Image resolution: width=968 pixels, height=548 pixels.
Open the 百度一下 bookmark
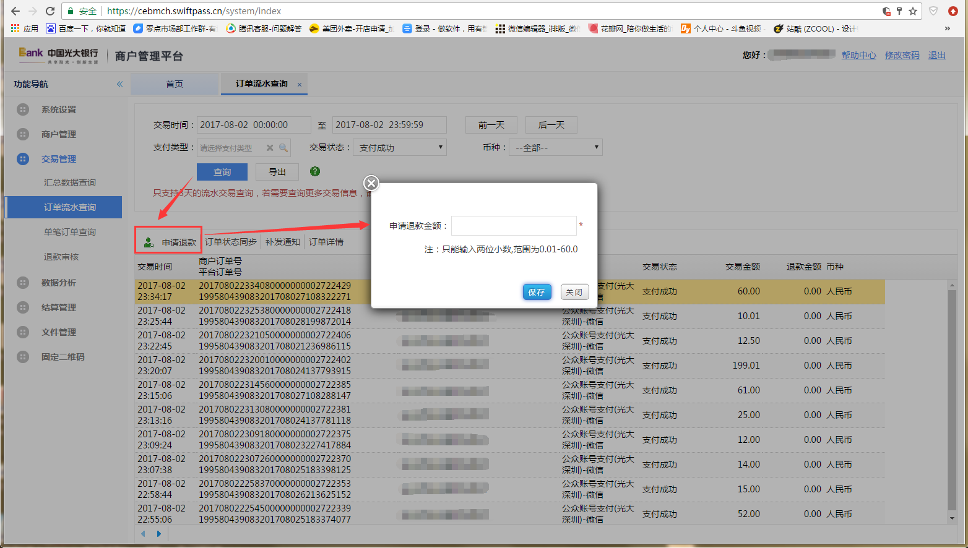85,28
